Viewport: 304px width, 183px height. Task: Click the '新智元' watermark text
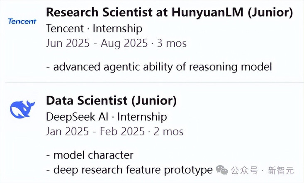(x=281, y=171)
